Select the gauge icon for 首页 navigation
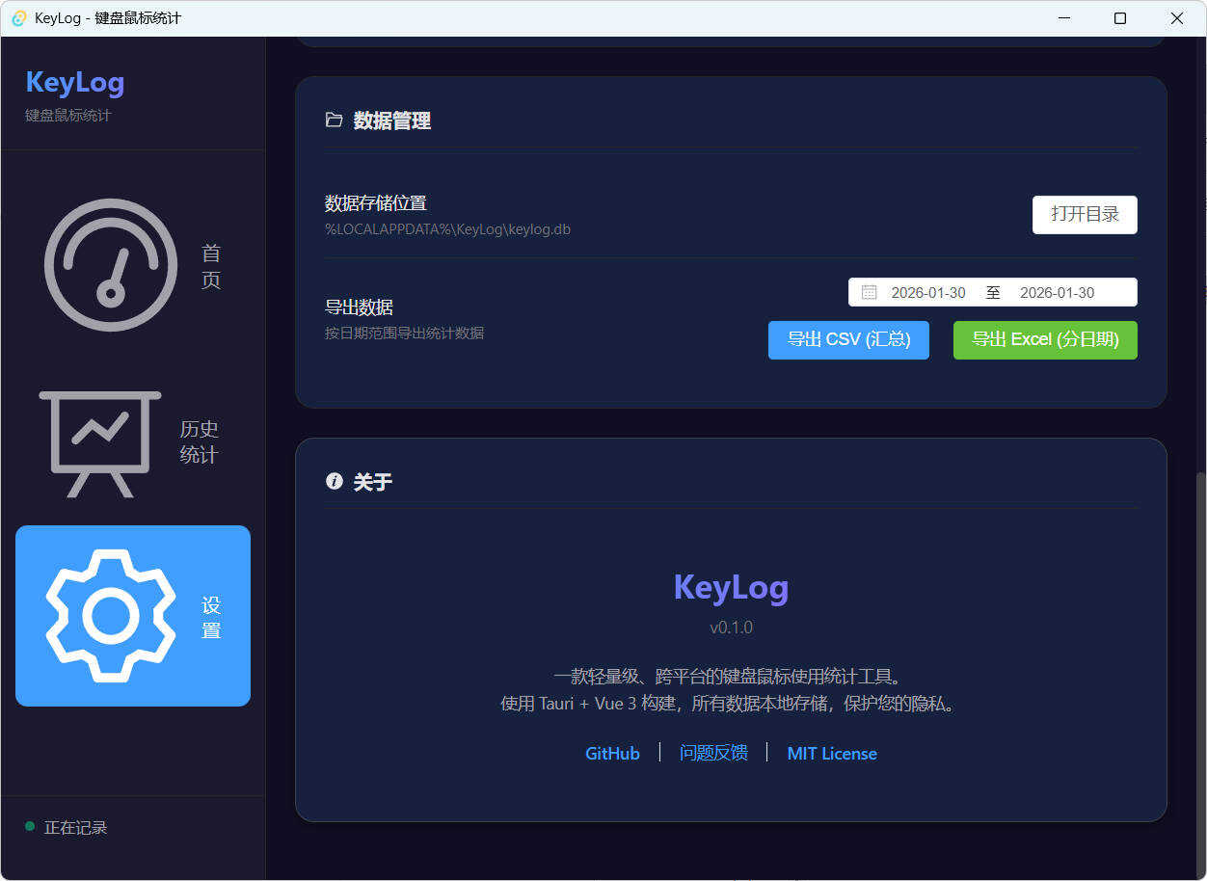 point(110,264)
